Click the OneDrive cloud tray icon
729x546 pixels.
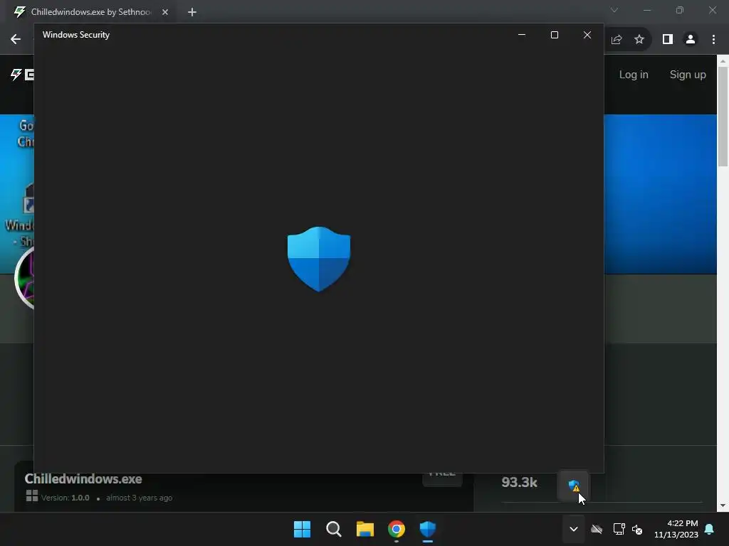pos(597,529)
